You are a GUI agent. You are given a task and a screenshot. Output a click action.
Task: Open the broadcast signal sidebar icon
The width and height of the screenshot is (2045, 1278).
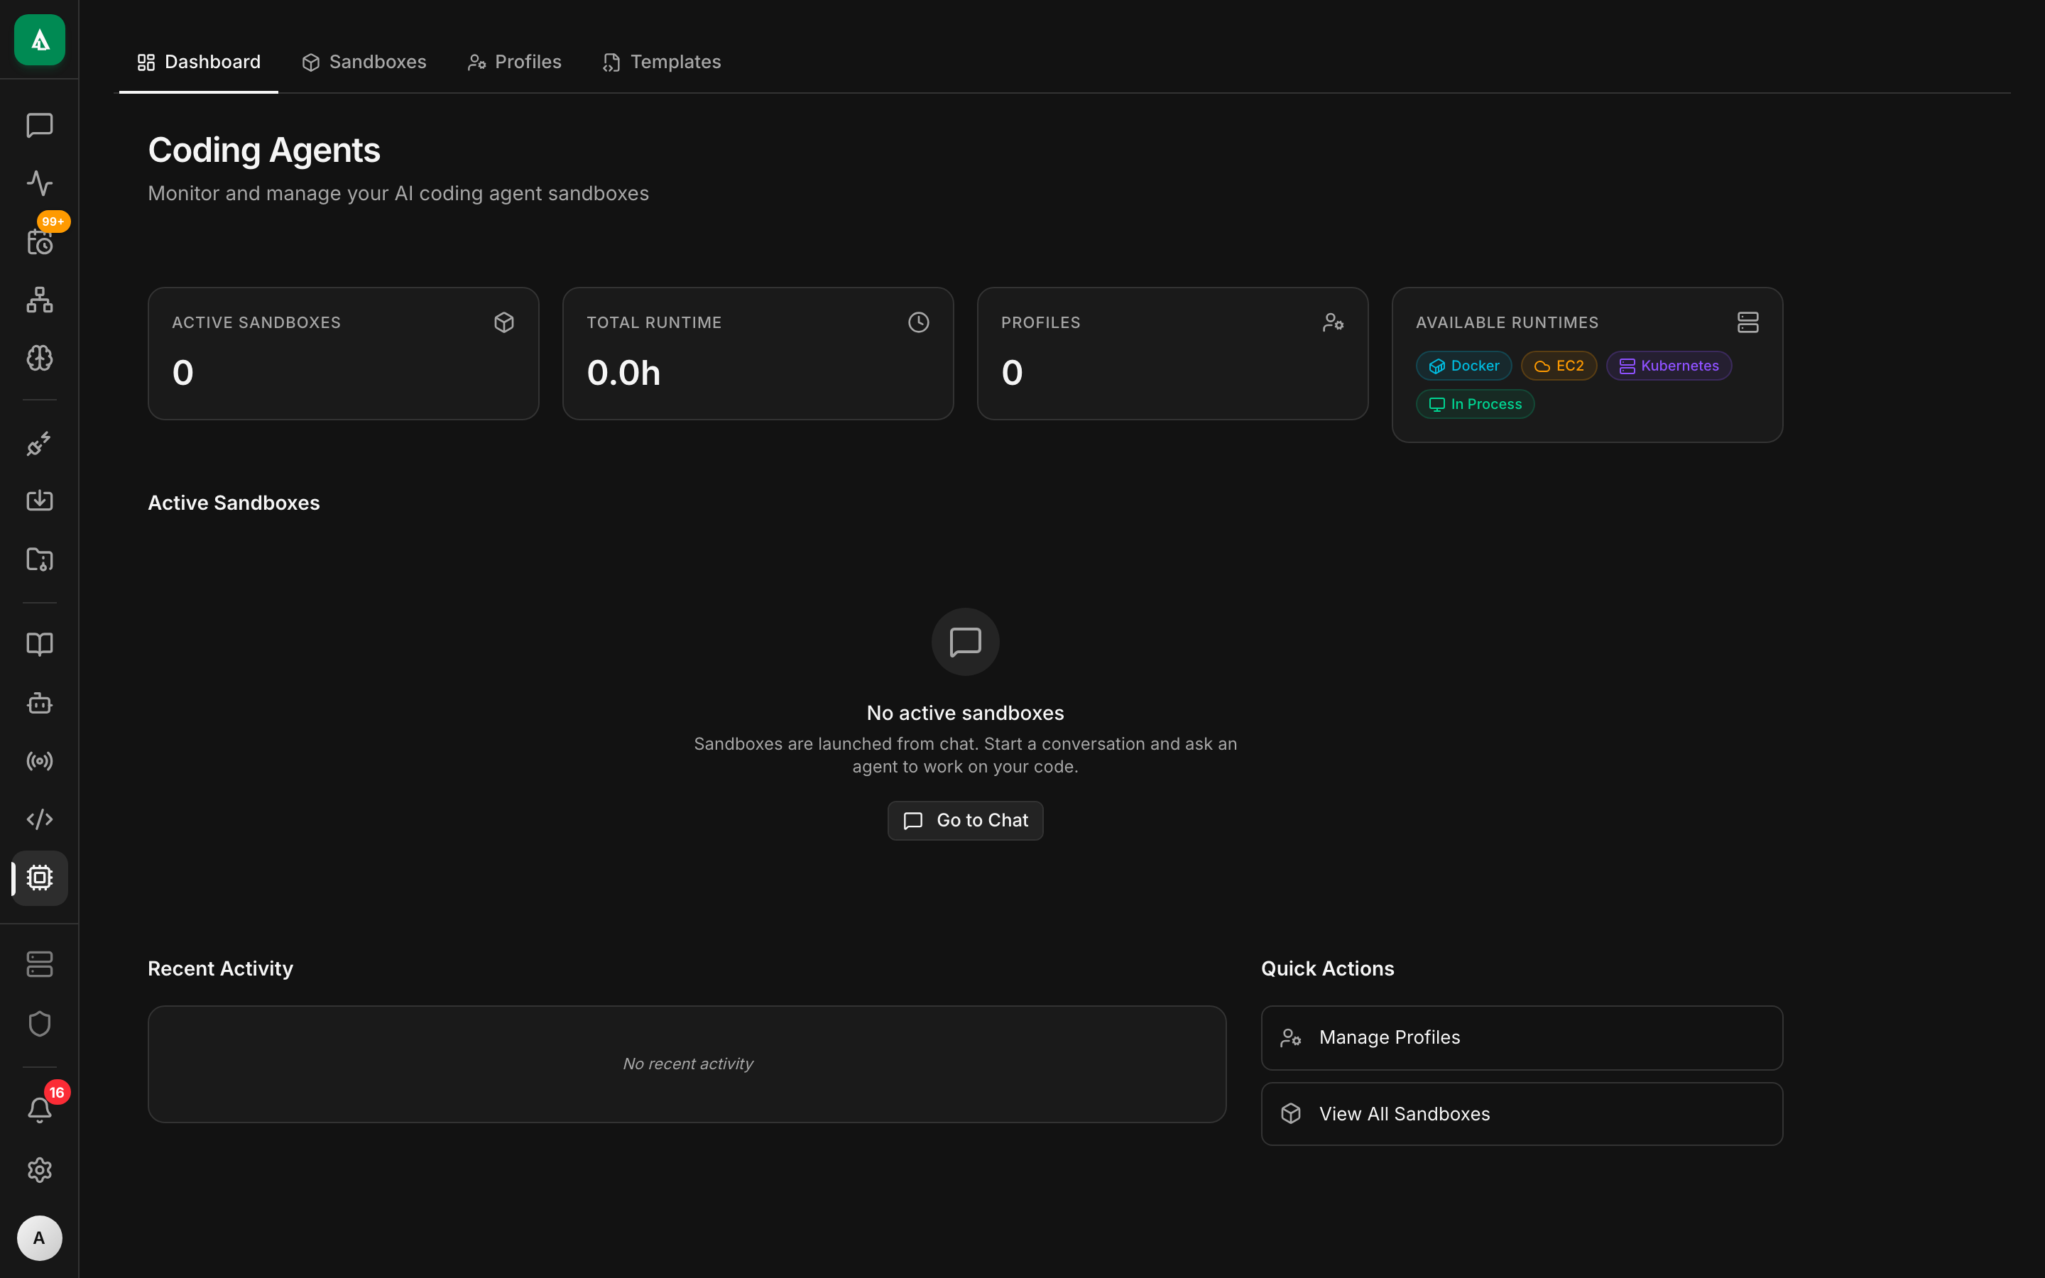39,762
